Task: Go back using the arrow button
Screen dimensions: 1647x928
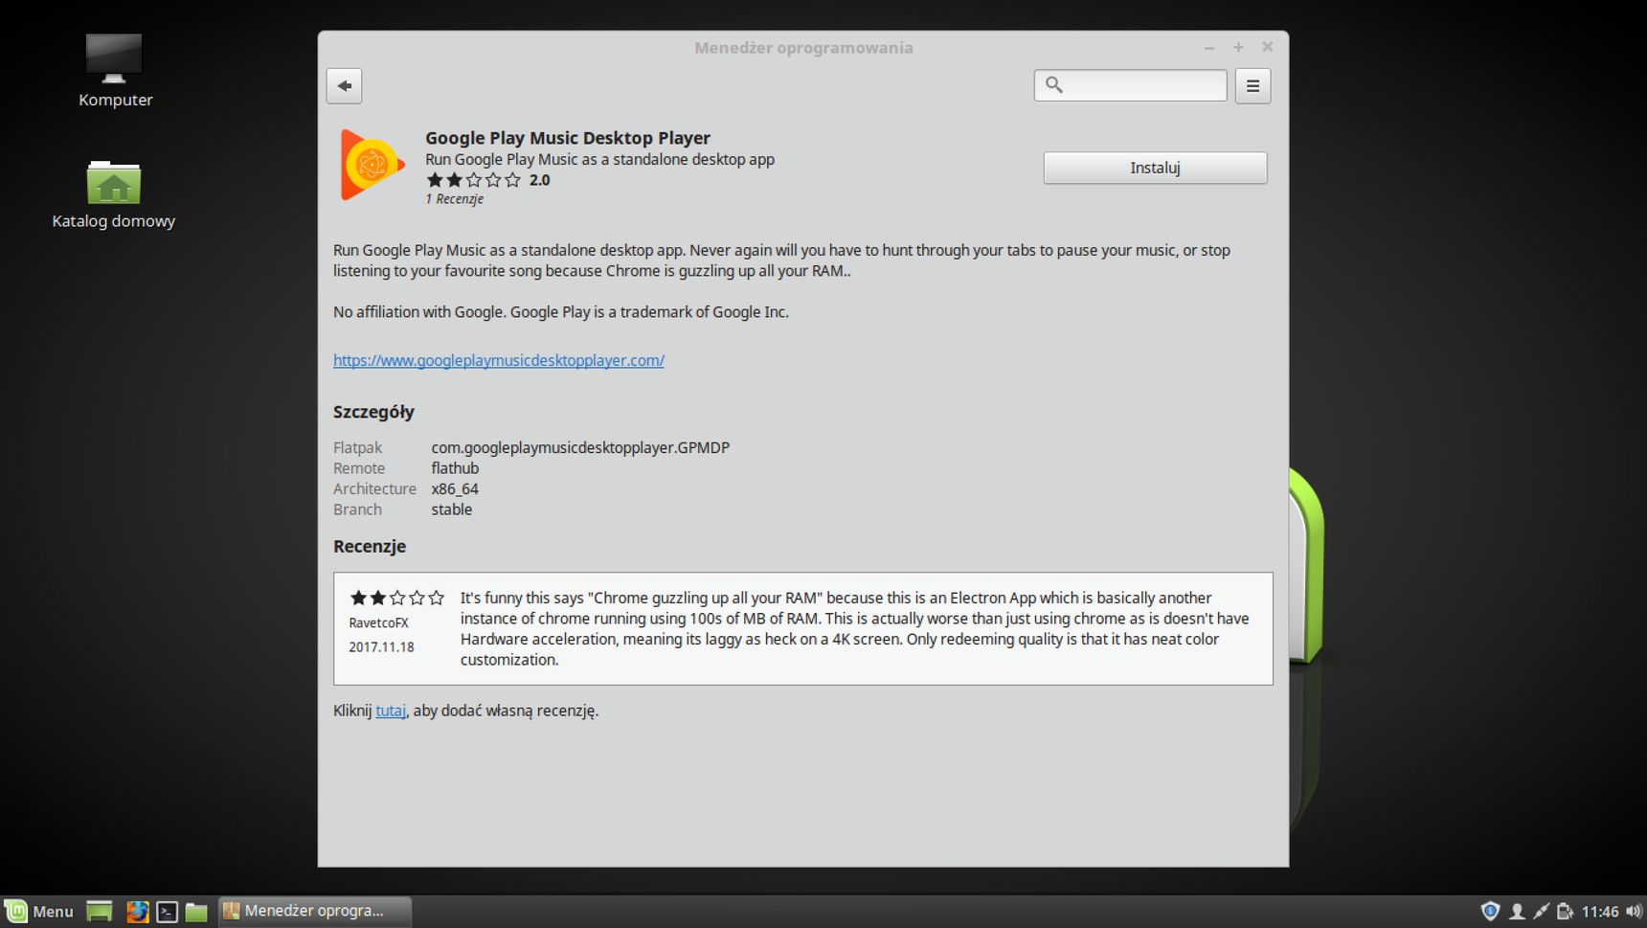Action: coord(344,85)
